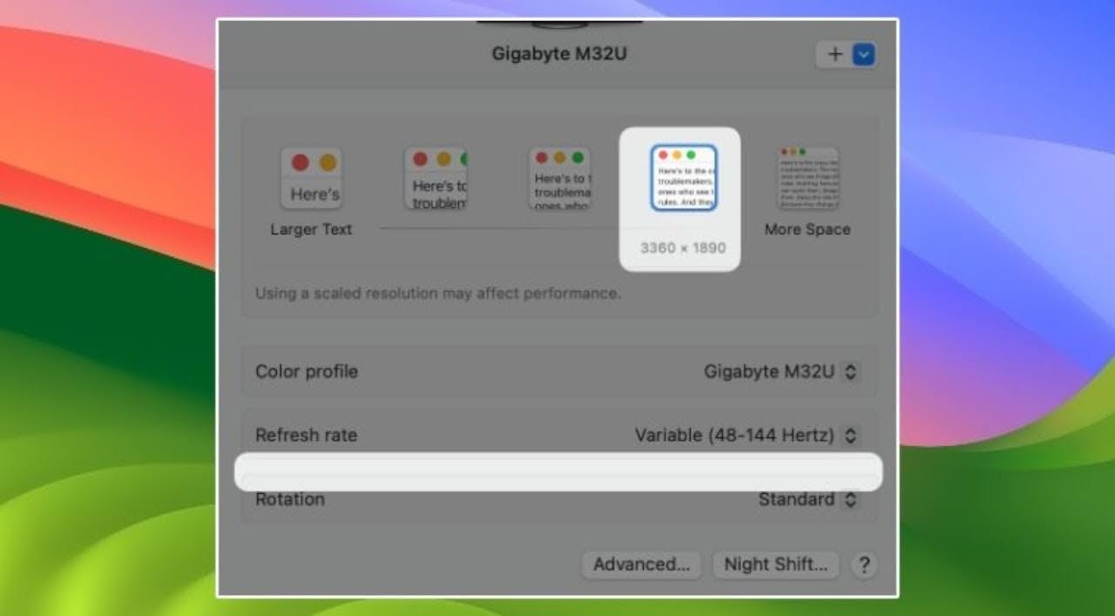The image size is (1115, 616).
Task: Click the Advanced... button
Action: [641, 565]
